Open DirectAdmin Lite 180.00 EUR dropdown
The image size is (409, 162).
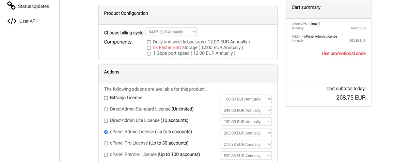pyautogui.click(x=246, y=122)
